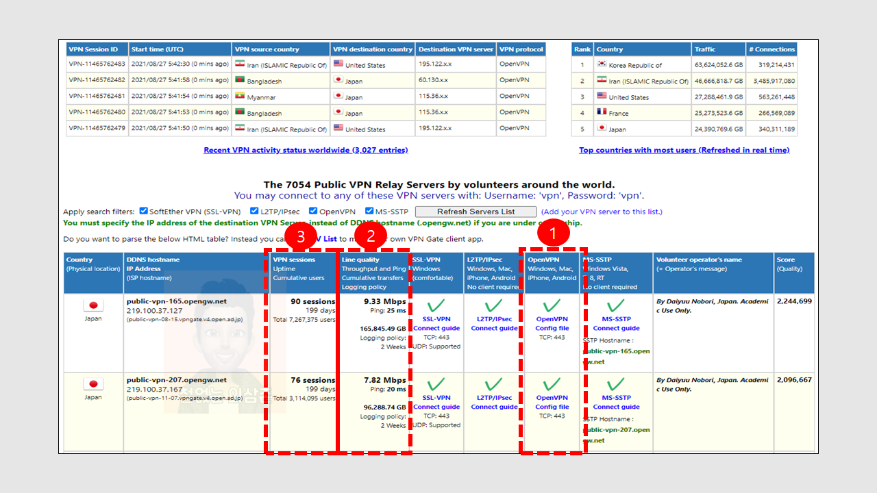Click Myanmar flag in session VPN-11465762481 row
This screenshot has width=877, height=493.
[x=240, y=96]
